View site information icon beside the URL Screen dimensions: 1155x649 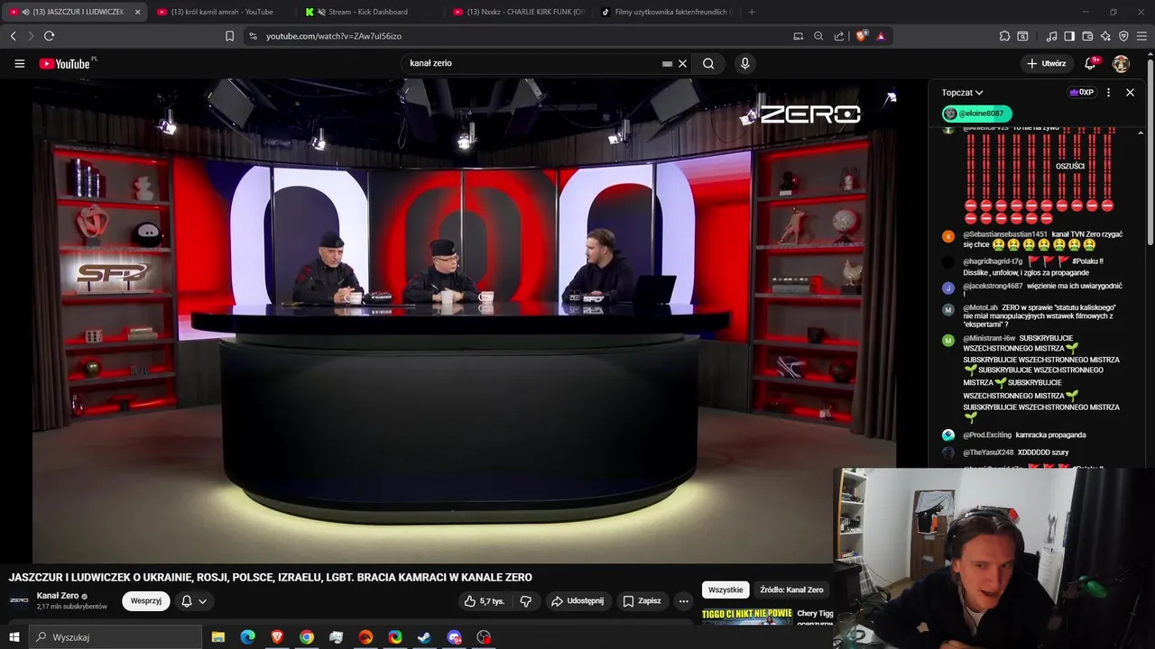click(253, 36)
